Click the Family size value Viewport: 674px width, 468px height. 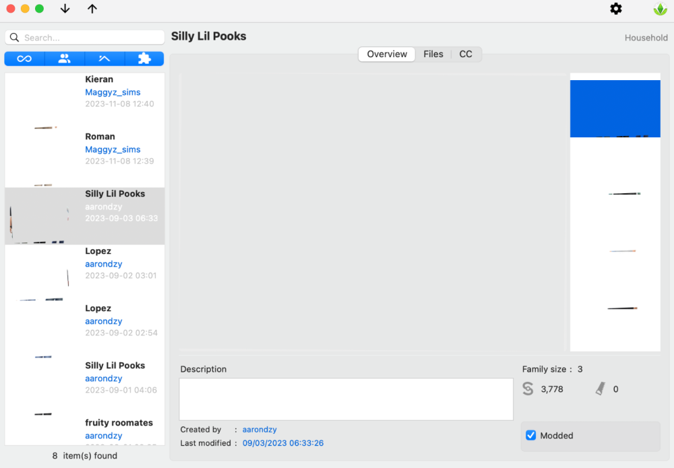pyautogui.click(x=580, y=369)
